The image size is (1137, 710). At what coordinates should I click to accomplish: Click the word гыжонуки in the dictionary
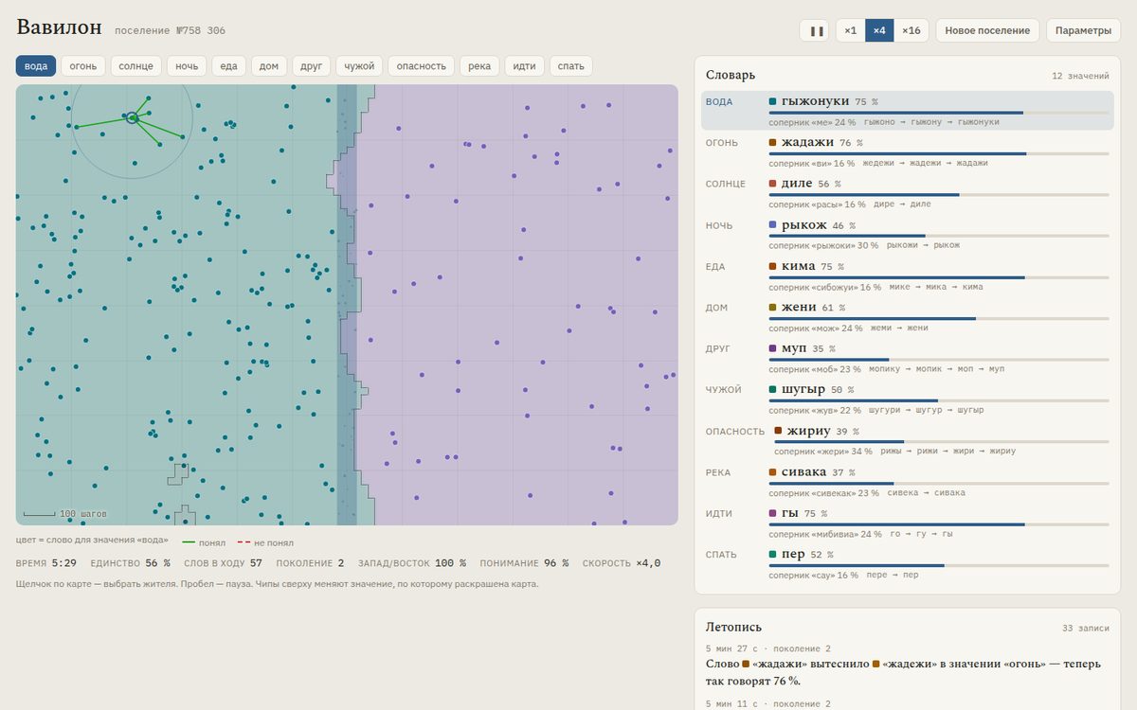pyautogui.click(x=815, y=101)
